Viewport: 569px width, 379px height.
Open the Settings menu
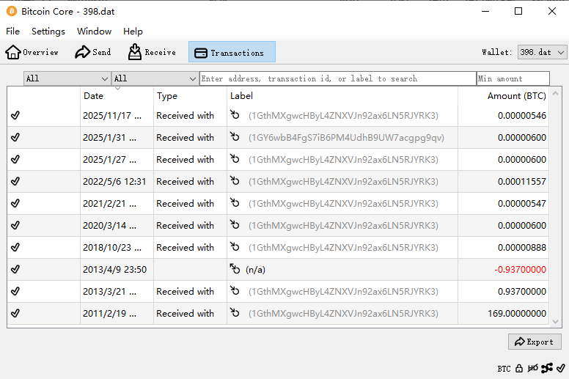point(48,32)
